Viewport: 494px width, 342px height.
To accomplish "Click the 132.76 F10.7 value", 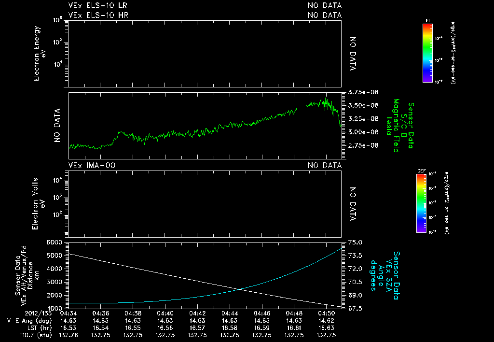I will click(69, 335).
